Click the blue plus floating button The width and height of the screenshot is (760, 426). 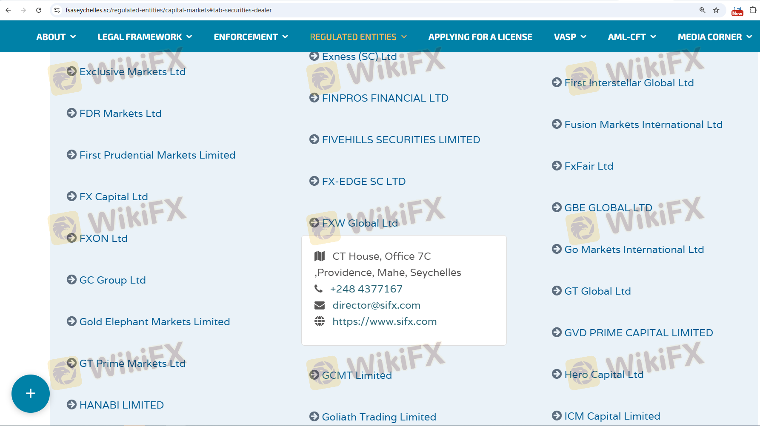pos(31,393)
